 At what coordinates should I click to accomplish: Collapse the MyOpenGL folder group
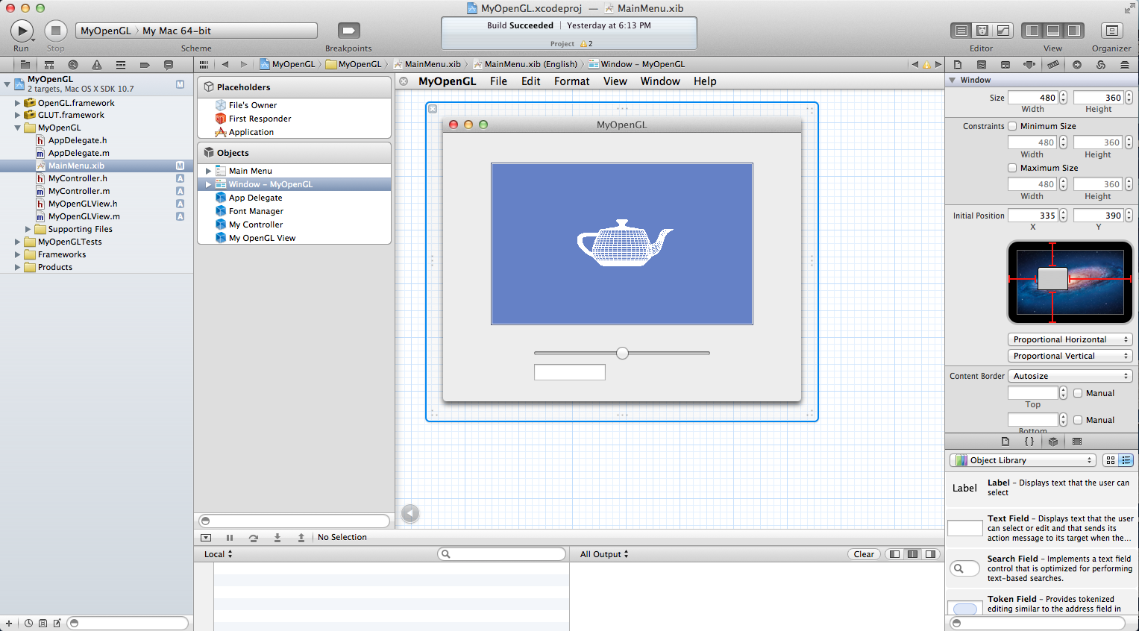[17, 128]
